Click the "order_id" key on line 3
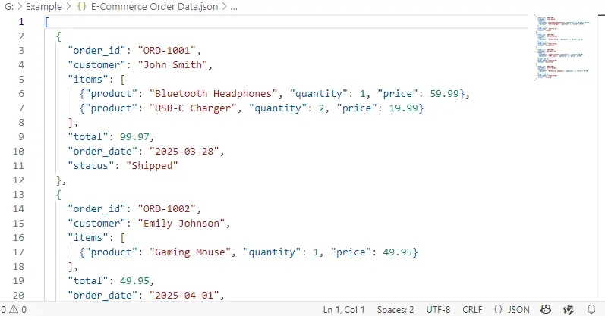The image size is (605, 316). point(97,51)
